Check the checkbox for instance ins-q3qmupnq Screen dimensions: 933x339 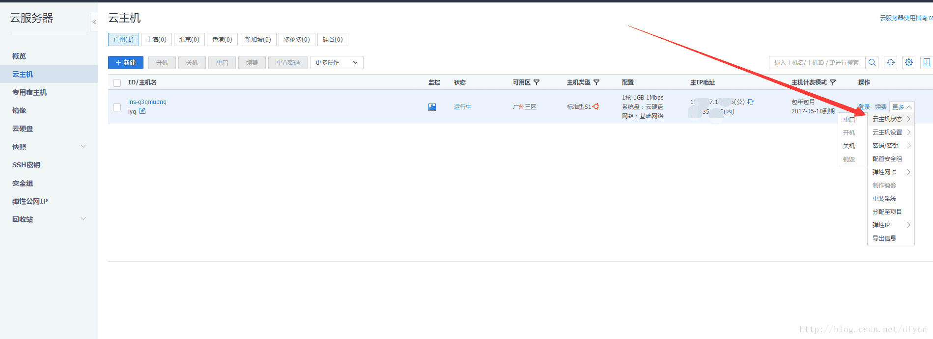click(117, 107)
